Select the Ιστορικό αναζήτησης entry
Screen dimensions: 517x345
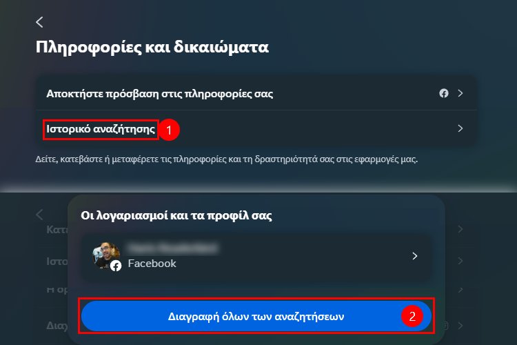[x=101, y=129]
